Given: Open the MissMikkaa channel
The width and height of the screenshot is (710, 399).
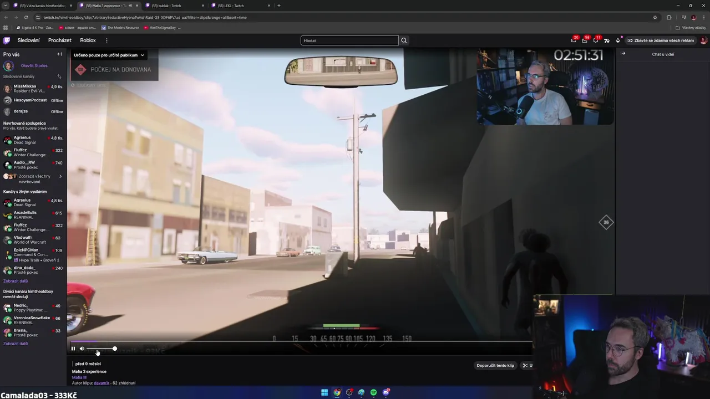Looking at the screenshot, I should tap(33, 89).
